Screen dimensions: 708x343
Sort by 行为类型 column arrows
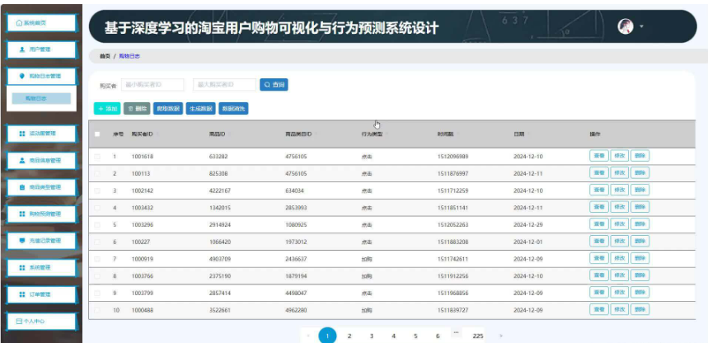[x=387, y=134]
